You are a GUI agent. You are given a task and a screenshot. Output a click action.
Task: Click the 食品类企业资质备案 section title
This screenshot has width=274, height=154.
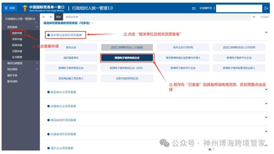pyautogui.click(x=63, y=92)
